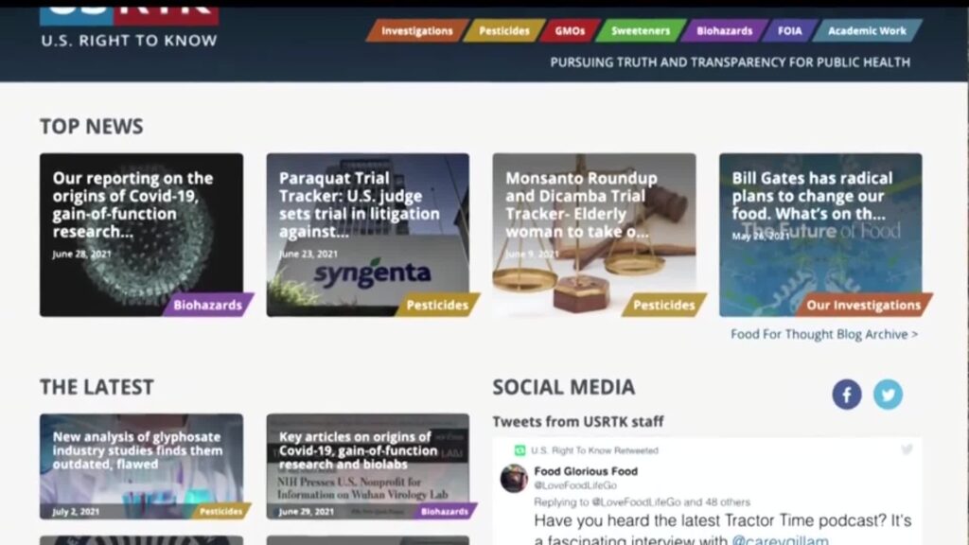Click the 'SOCIAL MEDIA' heading
The width and height of the screenshot is (969, 545).
coord(564,387)
